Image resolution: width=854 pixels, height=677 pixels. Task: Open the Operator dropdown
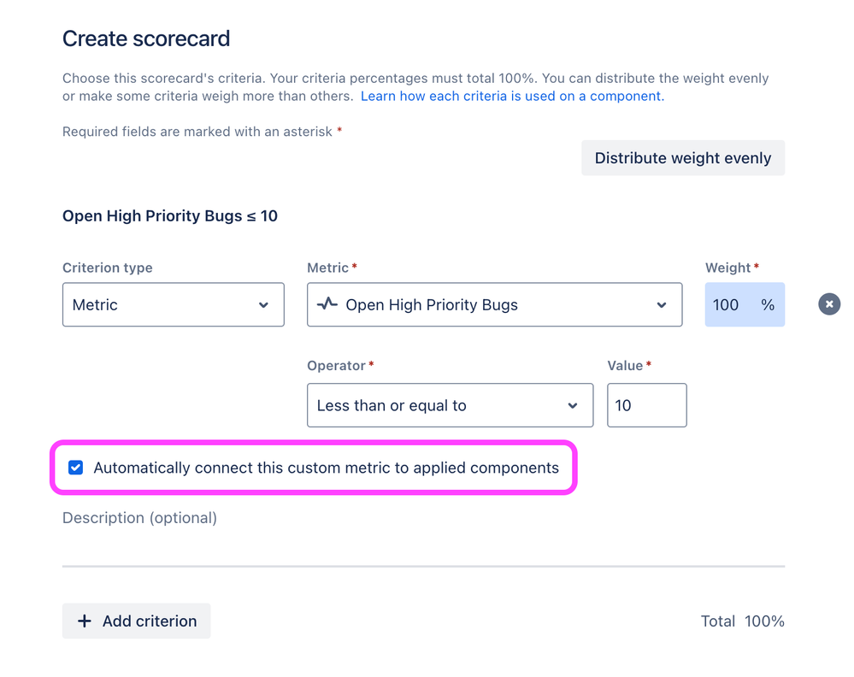point(450,405)
